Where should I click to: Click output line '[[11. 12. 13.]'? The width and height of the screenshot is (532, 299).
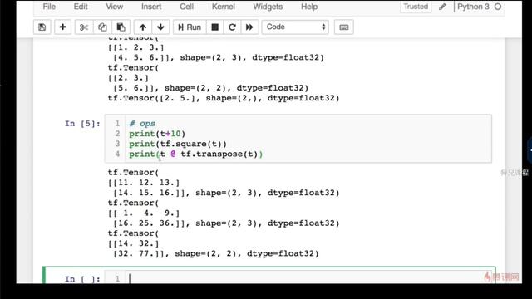click(x=144, y=183)
